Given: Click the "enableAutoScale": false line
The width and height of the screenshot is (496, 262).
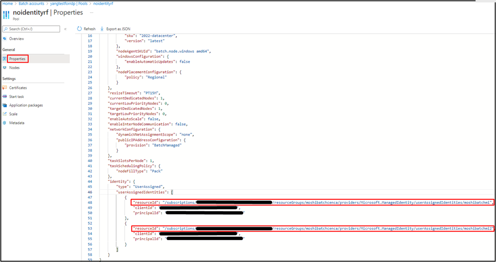Looking at the screenshot, I should point(134,119).
